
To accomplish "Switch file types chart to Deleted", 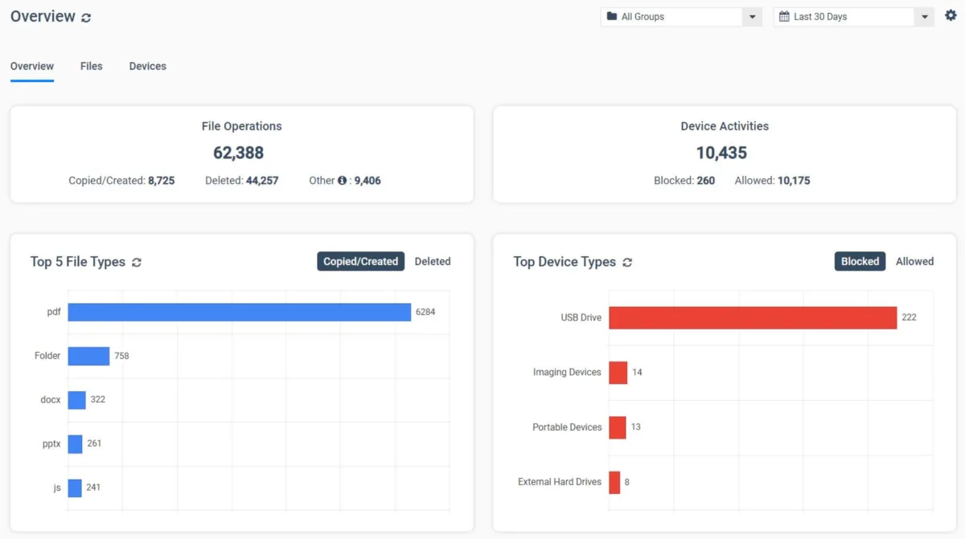I will pyautogui.click(x=433, y=261).
